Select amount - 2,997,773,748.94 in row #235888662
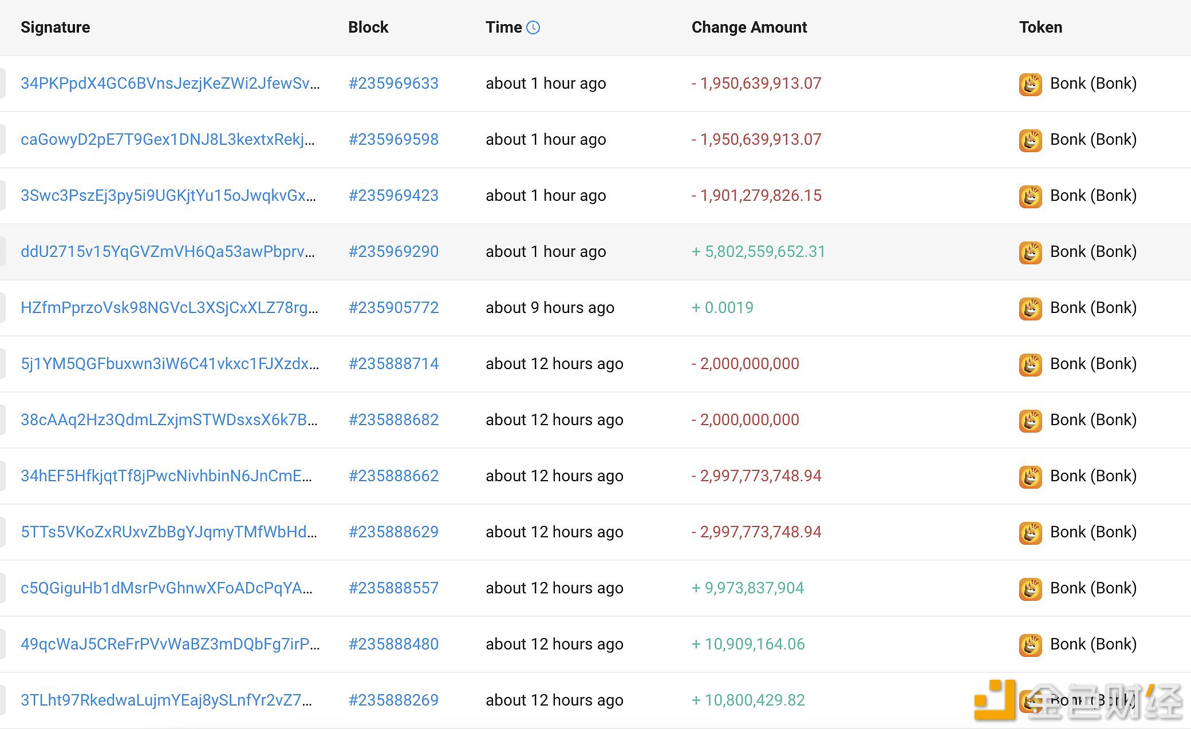 coord(756,476)
